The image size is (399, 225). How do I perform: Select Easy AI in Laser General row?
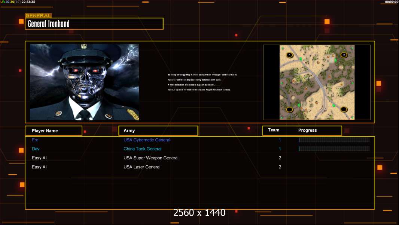click(39, 167)
